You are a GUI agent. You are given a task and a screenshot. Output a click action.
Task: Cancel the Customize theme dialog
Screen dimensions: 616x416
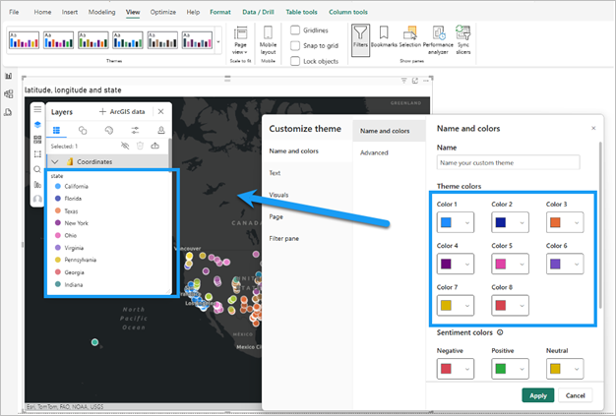576,394
